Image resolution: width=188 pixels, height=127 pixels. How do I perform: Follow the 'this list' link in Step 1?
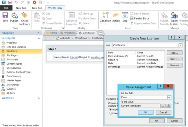74,57
